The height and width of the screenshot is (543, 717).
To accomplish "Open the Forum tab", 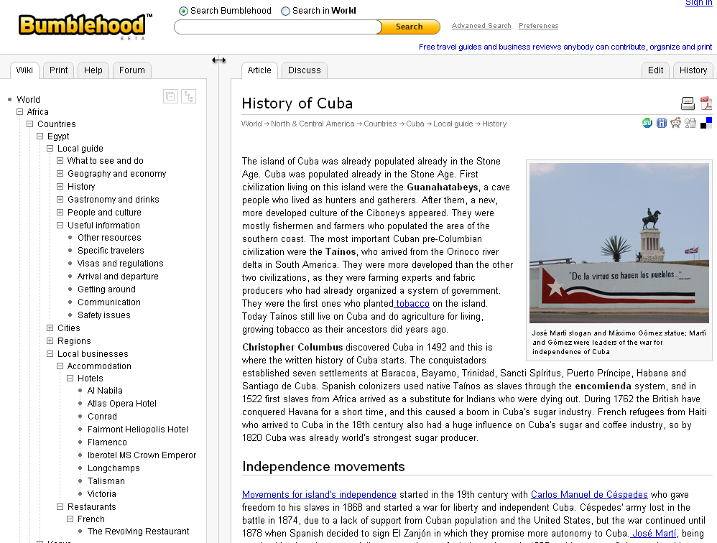I will (x=131, y=70).
